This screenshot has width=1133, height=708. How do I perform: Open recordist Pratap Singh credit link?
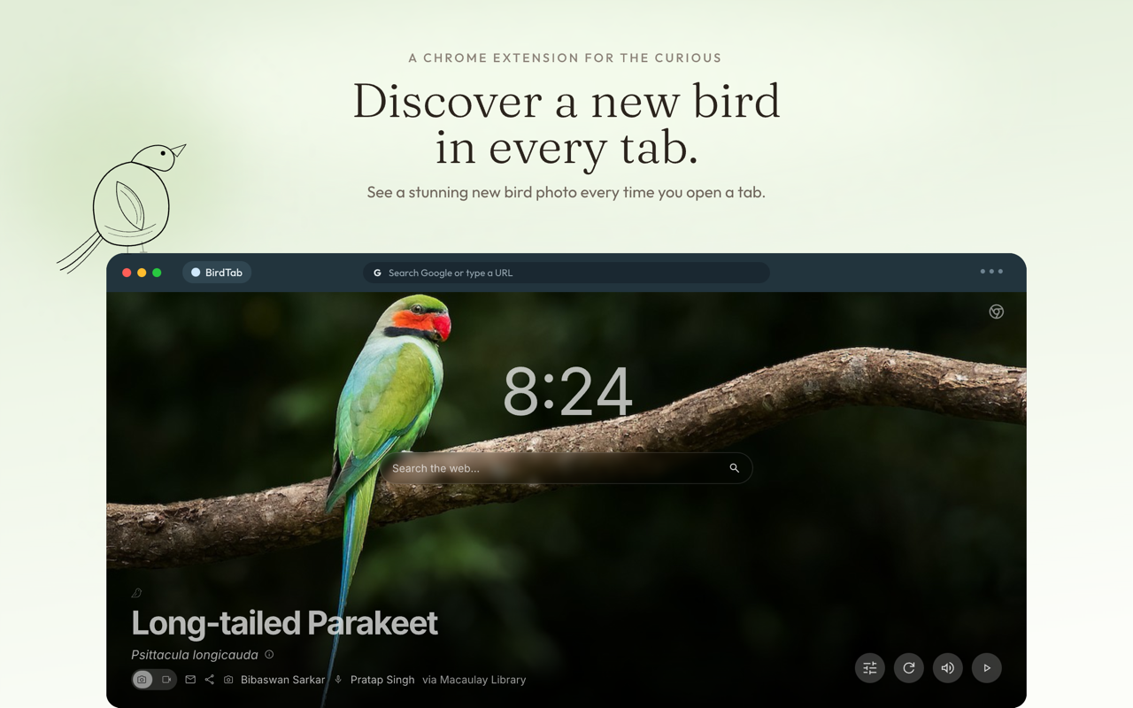(382, 680)
